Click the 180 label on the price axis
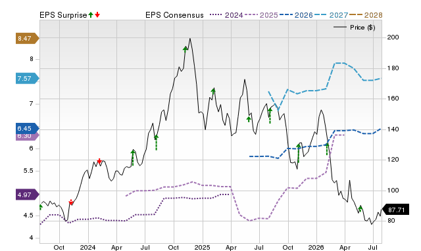Viewport: 421px width, 251px height. pyautogui.click(x=393, y=68)
